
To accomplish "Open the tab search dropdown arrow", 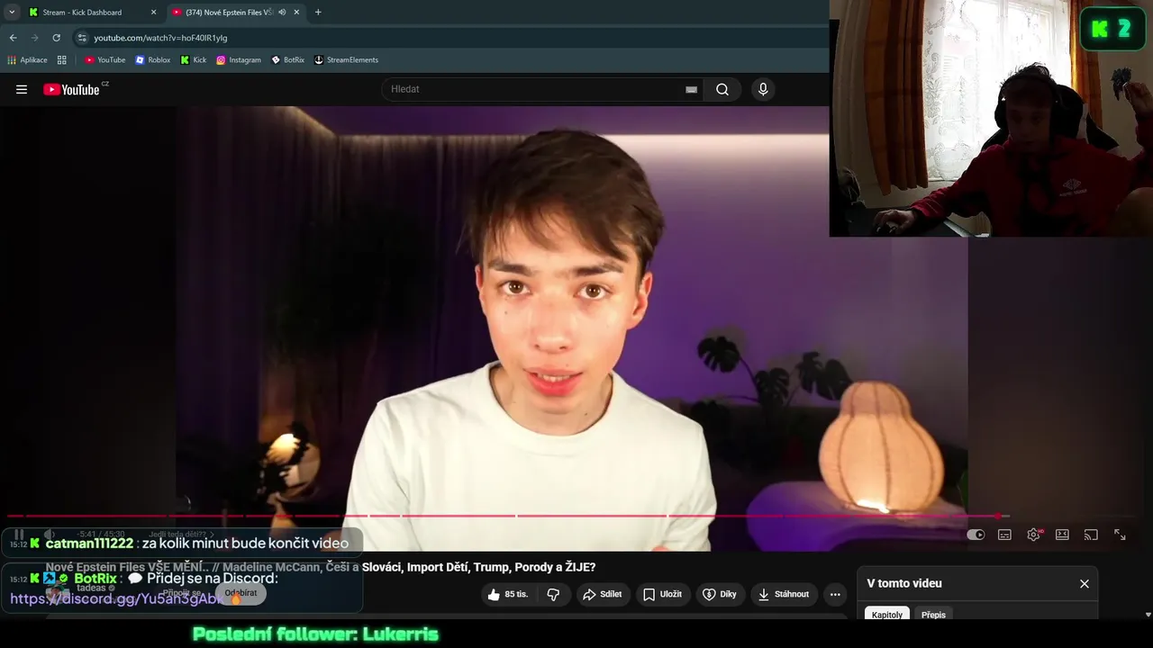I will click(x=12, y=13).
